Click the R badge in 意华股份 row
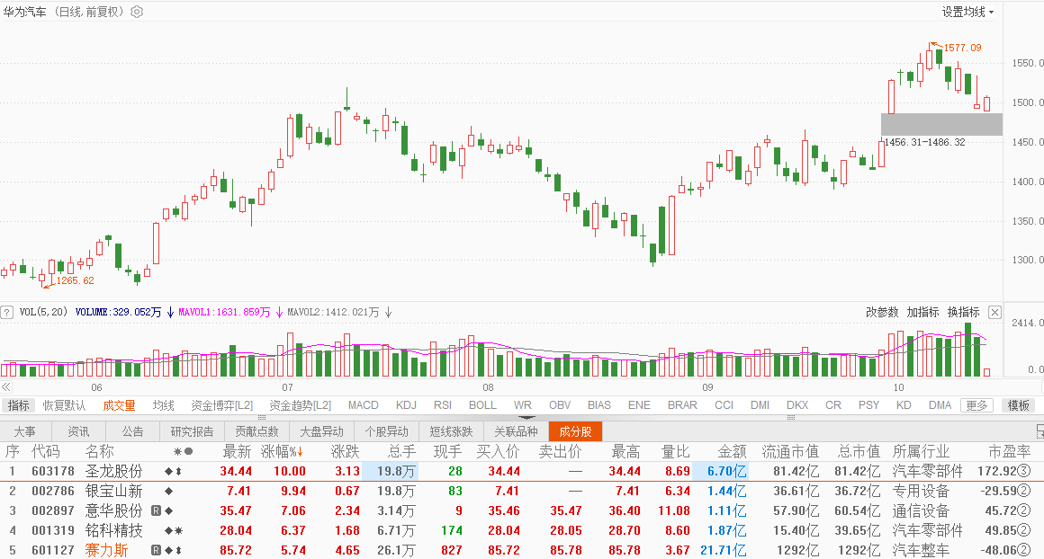Viewport: 1044px width, 559px height. (x=156, y=511)
